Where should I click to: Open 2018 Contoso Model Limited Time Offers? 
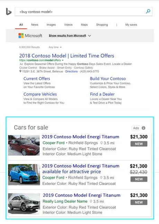(67, 56)
